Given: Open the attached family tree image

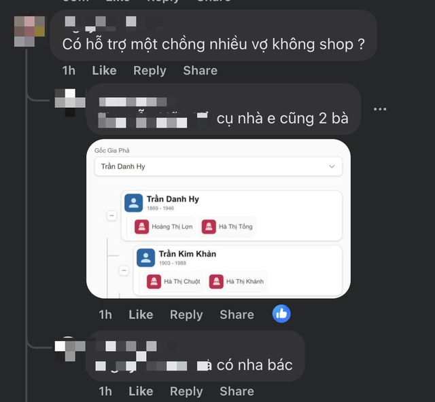Looking at the screenshot, I should 218,219.
